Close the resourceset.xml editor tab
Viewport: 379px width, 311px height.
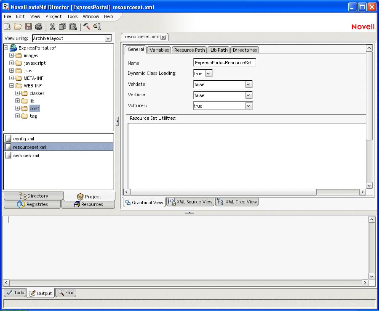[163, 37]
